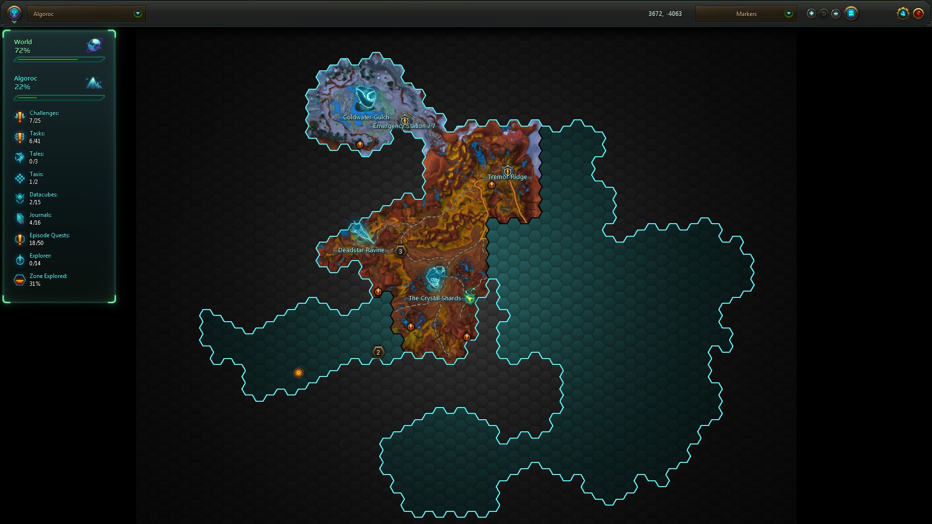Click the Zone Explored hexagon icon

point(19,280)
